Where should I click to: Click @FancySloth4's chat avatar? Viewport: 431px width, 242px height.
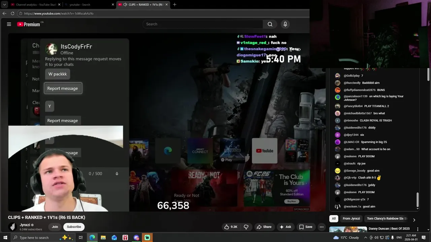point(337,106)
